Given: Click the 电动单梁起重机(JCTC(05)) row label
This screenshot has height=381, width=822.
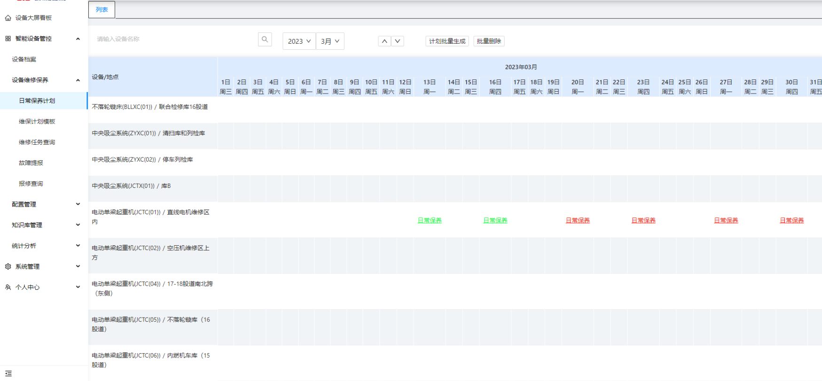Looking at the screenshot, I should pyautogui.click(x=151, y=324).
